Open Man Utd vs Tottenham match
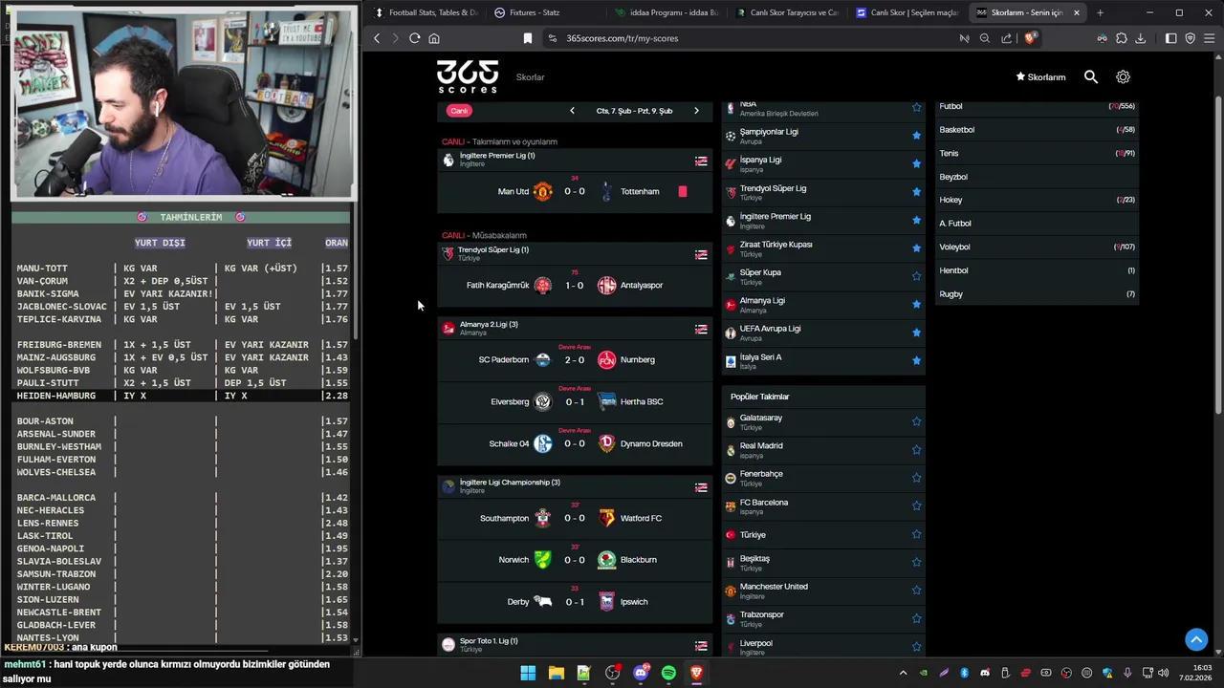Viewport: 1224px width, 688px height. pos(575,191)
